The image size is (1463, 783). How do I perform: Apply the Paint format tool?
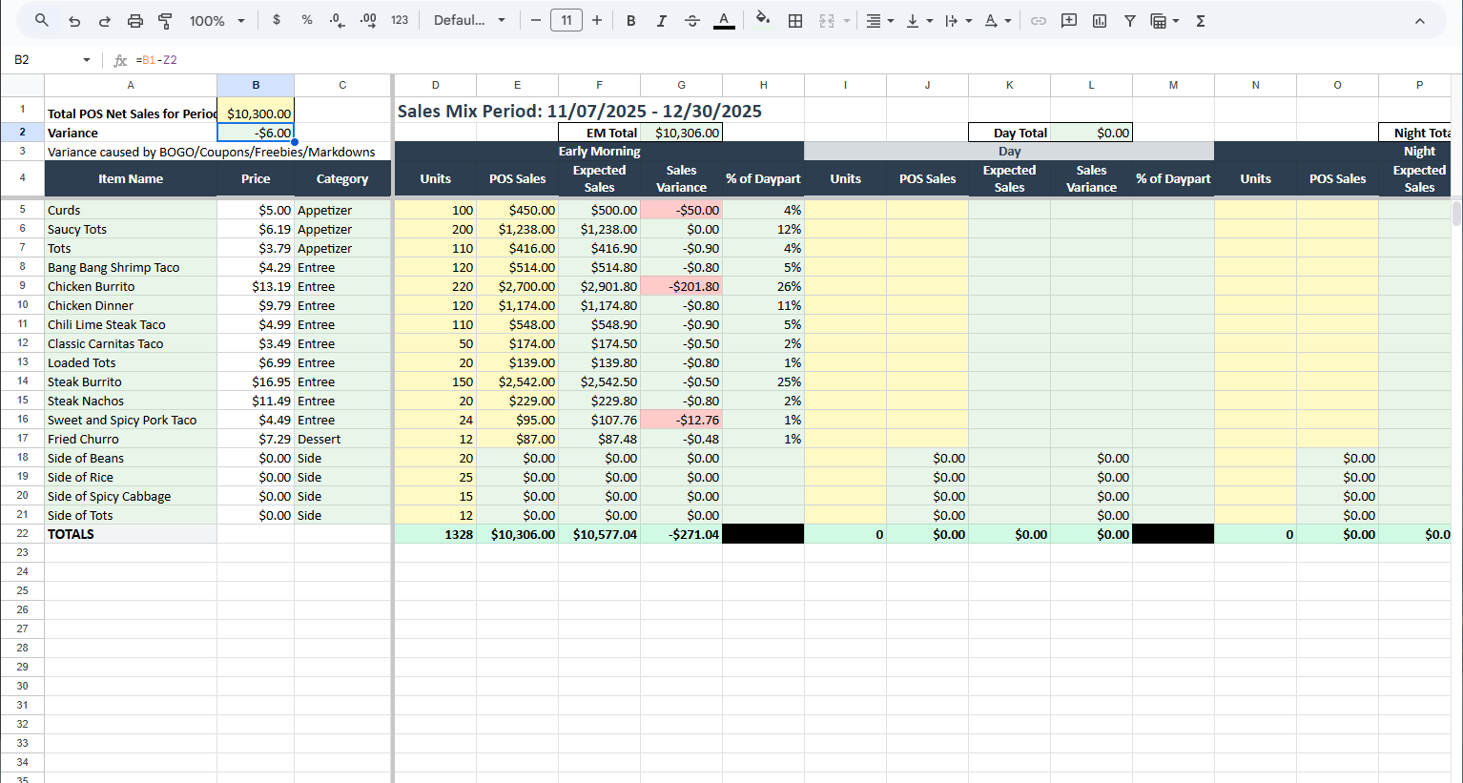tap(164, 20)
